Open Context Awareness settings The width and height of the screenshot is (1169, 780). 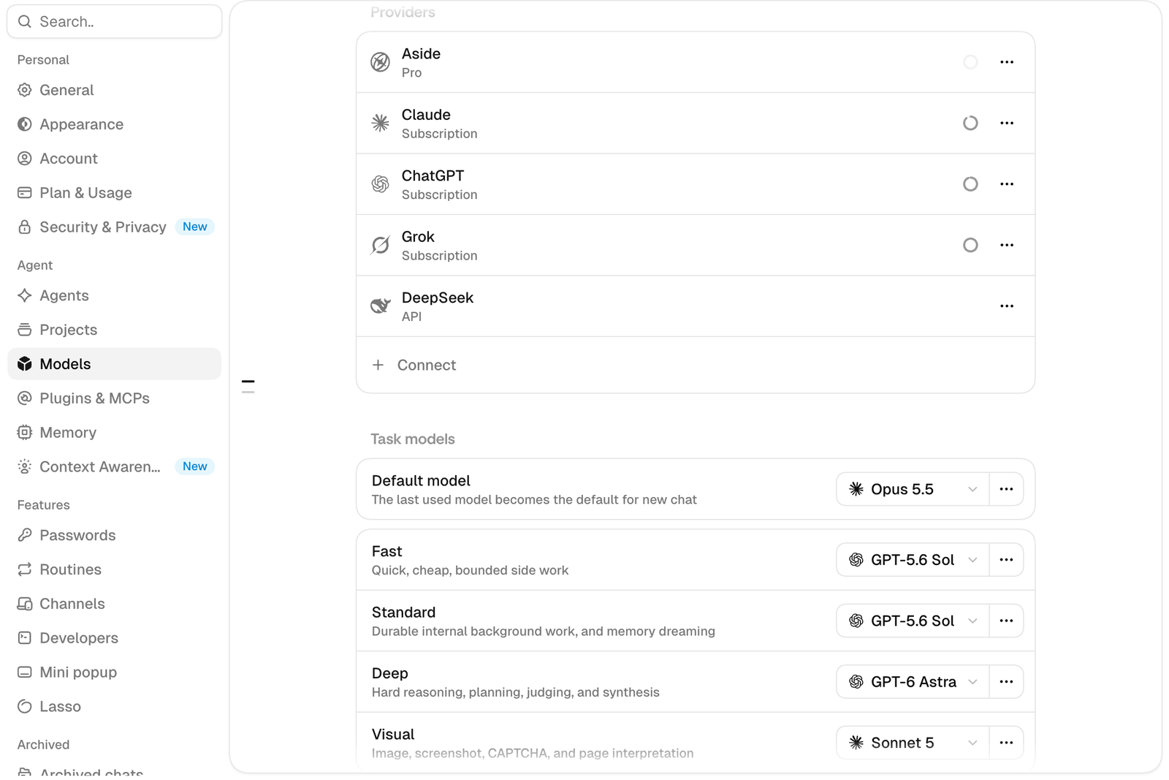coord(114,466)
